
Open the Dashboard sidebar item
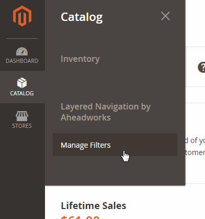pyautogui.click(x=22, y=54)
